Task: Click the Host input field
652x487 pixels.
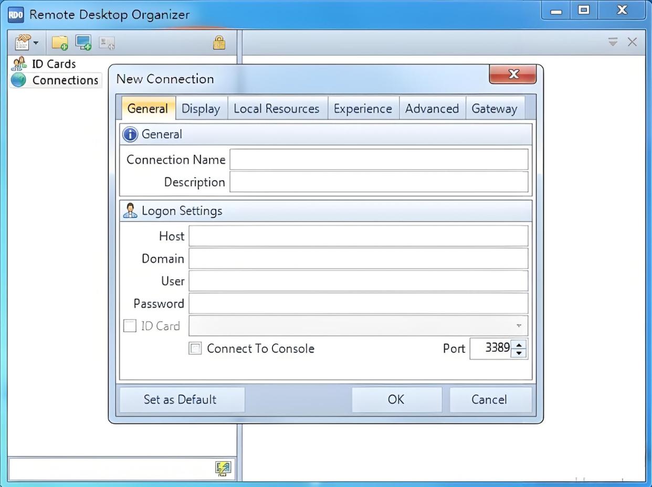Action: pyautogui.click(x=358, y=236)
